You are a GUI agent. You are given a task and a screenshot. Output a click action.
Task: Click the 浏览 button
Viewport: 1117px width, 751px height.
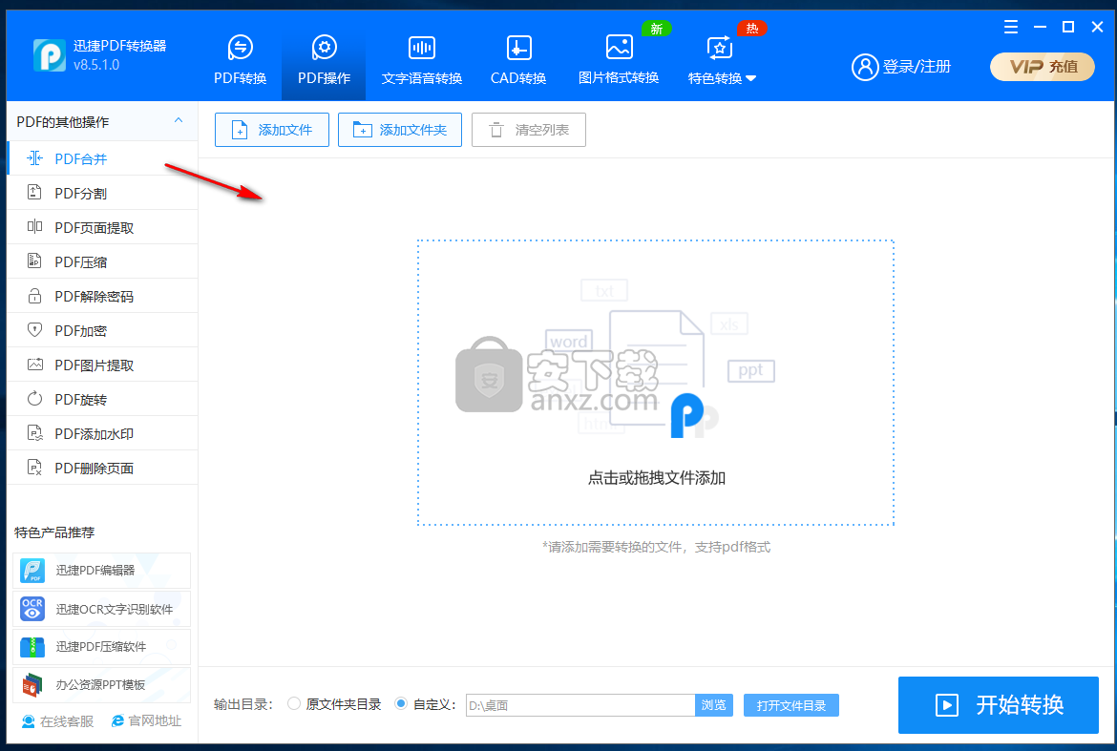pos(714,705)
